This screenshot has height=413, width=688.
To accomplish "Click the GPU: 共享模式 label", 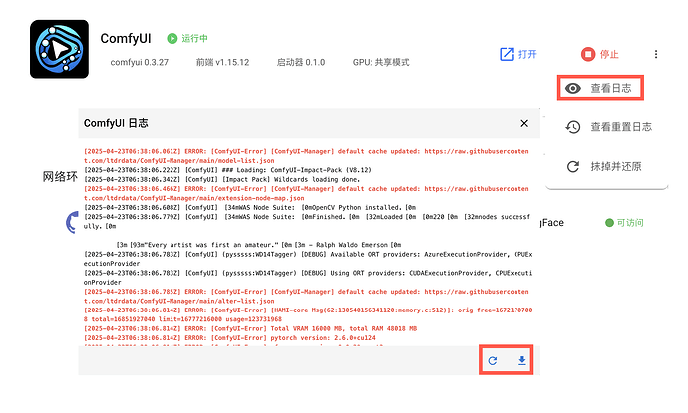I will (381, 62).
